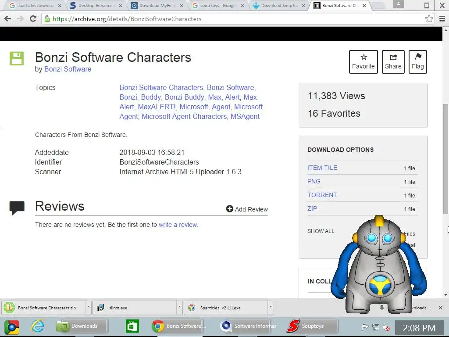Click the Add Review plus icon
Image resolution: width=449 pixels, height=337 pixels.
pyautogui.click(x=230, y=209)
